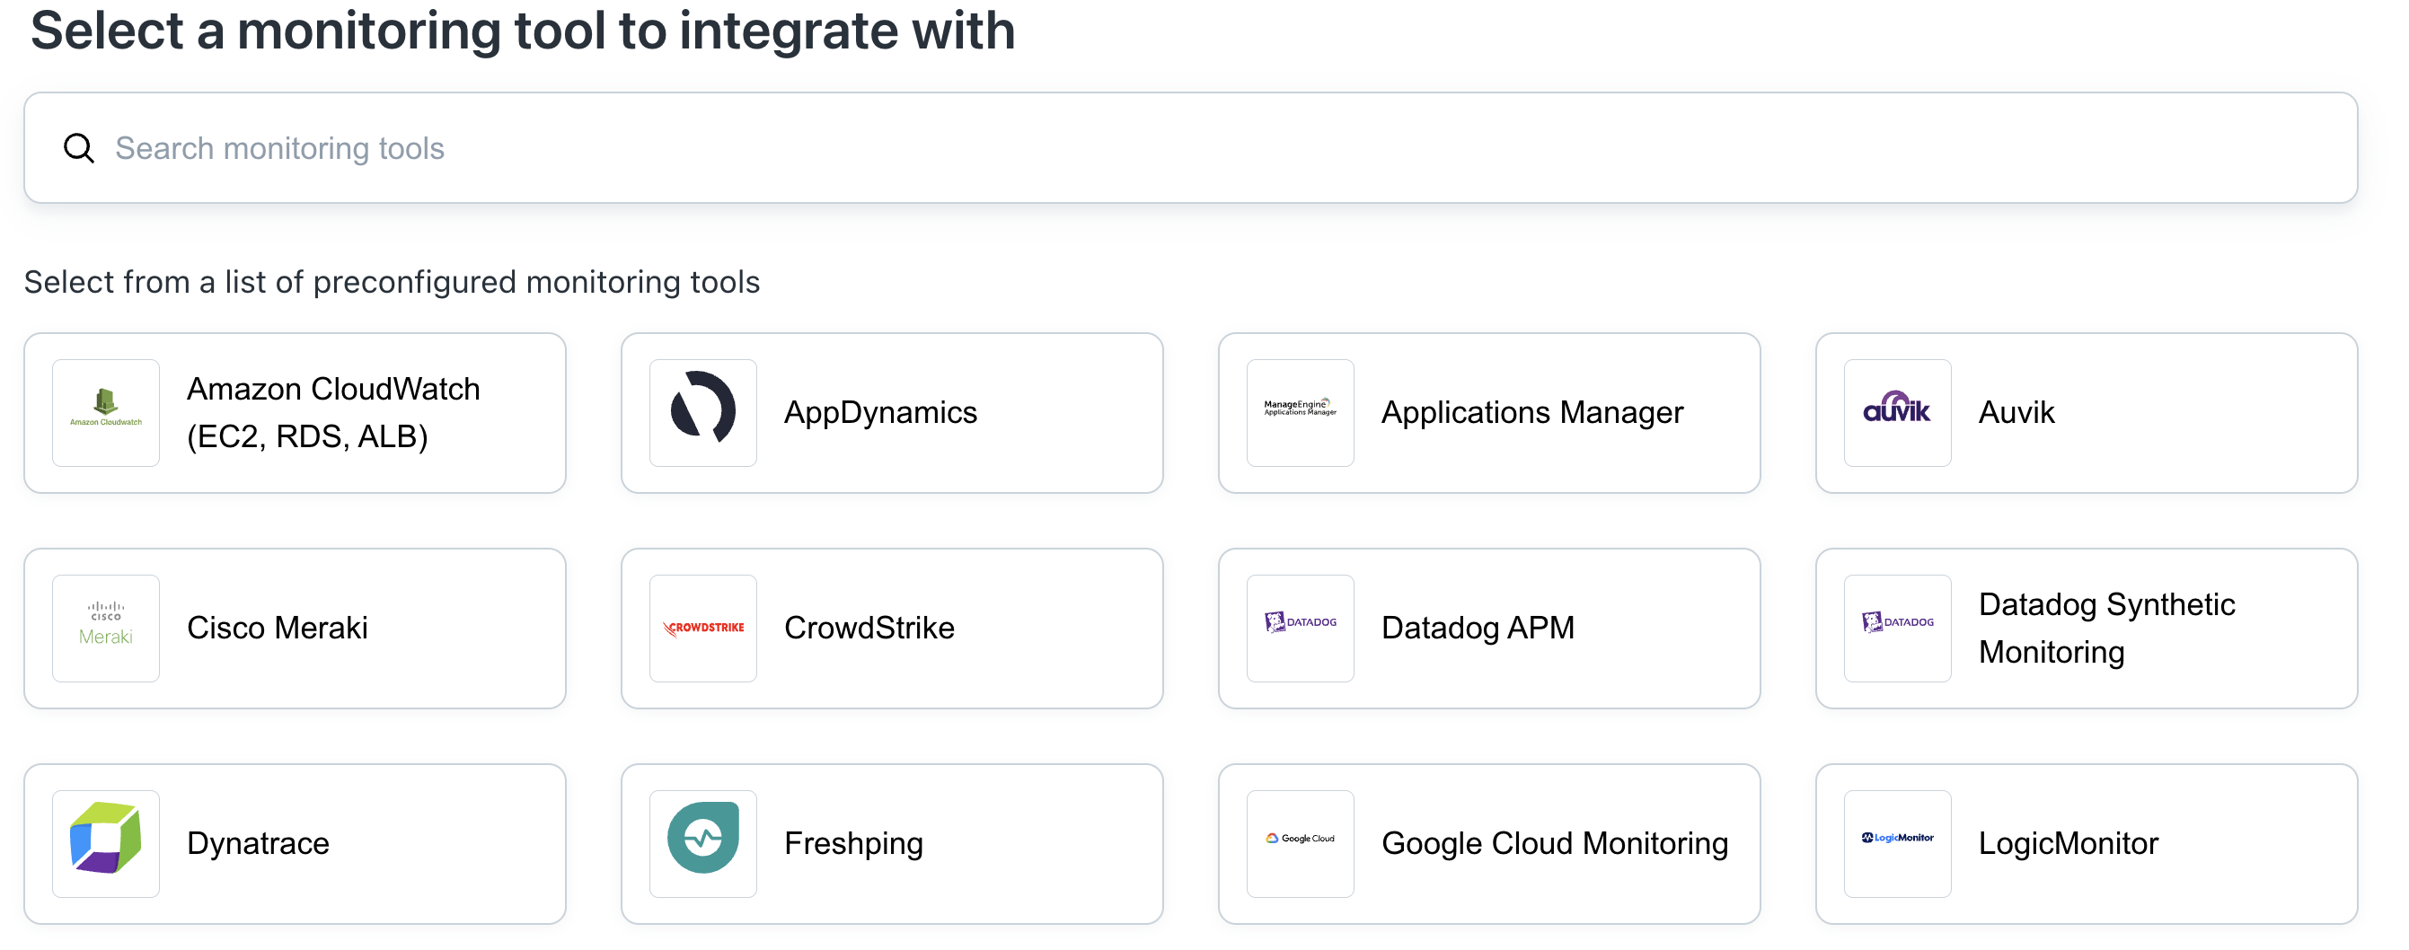Pick the Google Cloud Monitoring label
Screen dimensions: 2409x950
point(1554,843)
